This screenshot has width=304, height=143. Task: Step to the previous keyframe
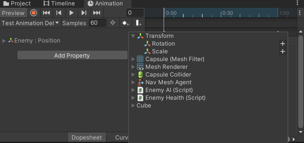(x=59, y=13)
